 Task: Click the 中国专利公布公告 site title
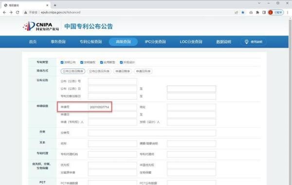coord(89,26)
